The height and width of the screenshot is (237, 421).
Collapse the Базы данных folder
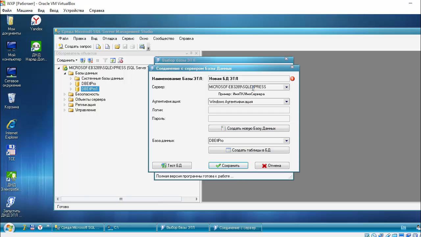65,73
